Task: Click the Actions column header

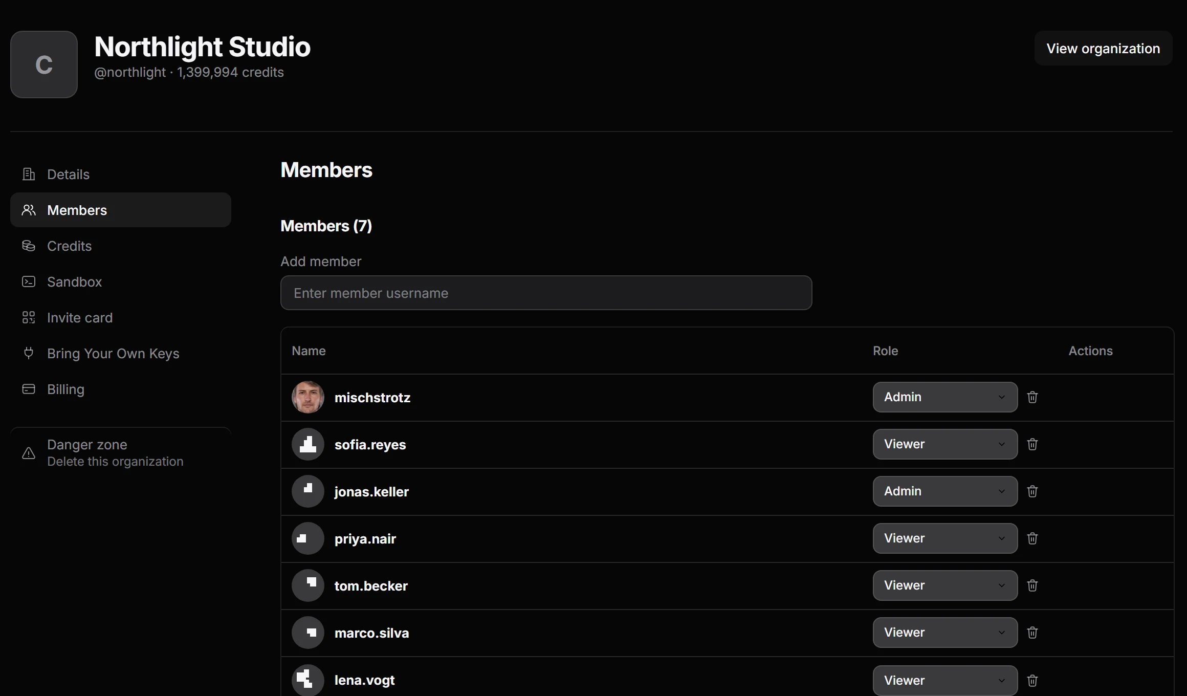Action: tap(1090, 351)
